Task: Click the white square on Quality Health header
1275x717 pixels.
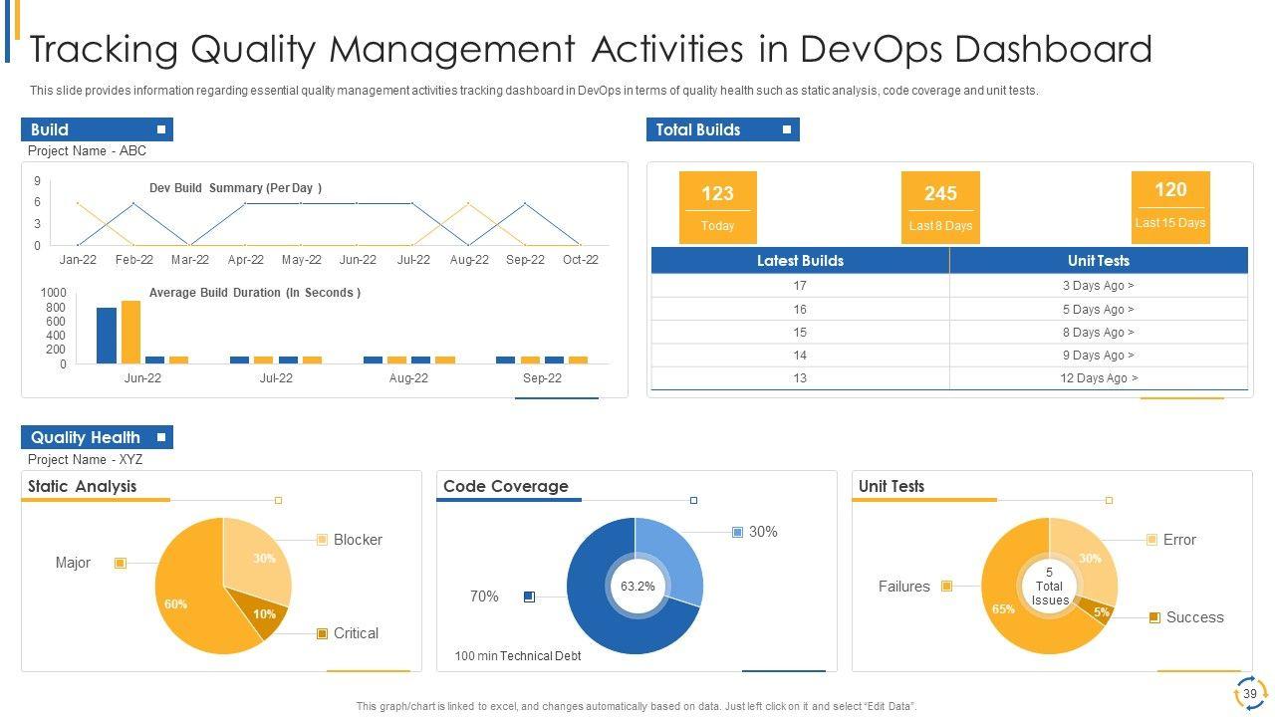Action: tap(161, 437)
